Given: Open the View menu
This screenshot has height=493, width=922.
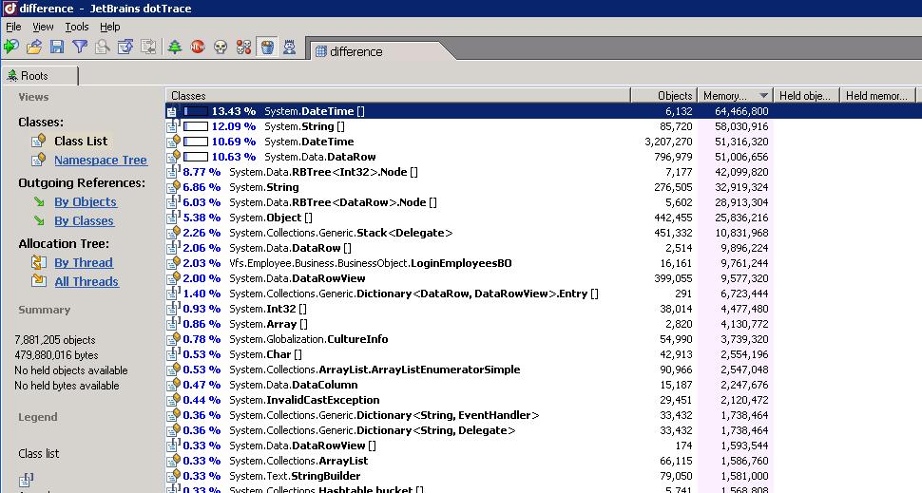Looking at the screenshot, I should pyautogui.click(x=44, y=27).
